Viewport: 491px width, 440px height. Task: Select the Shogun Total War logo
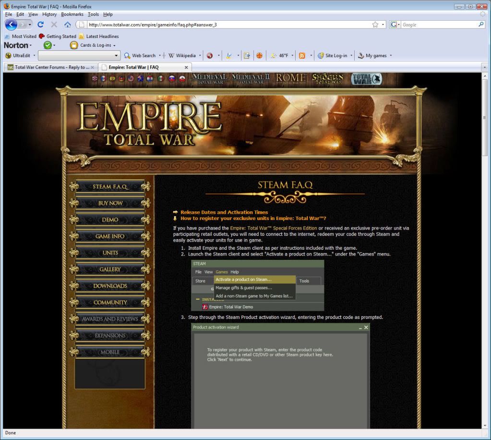(x=328, y=79)
